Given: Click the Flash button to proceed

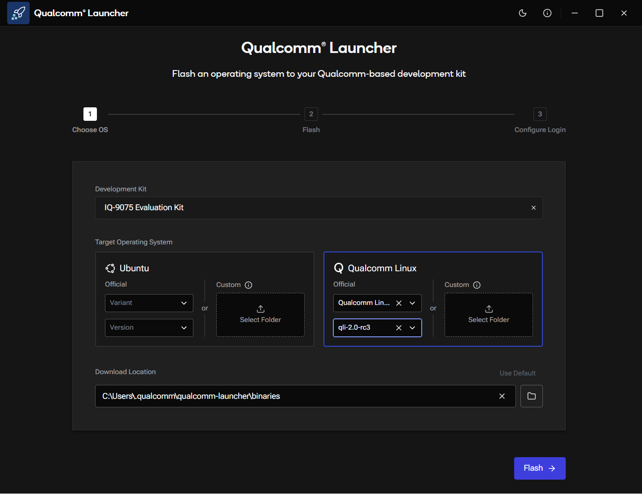Looking at the screenshot, I should coord(540,468).
